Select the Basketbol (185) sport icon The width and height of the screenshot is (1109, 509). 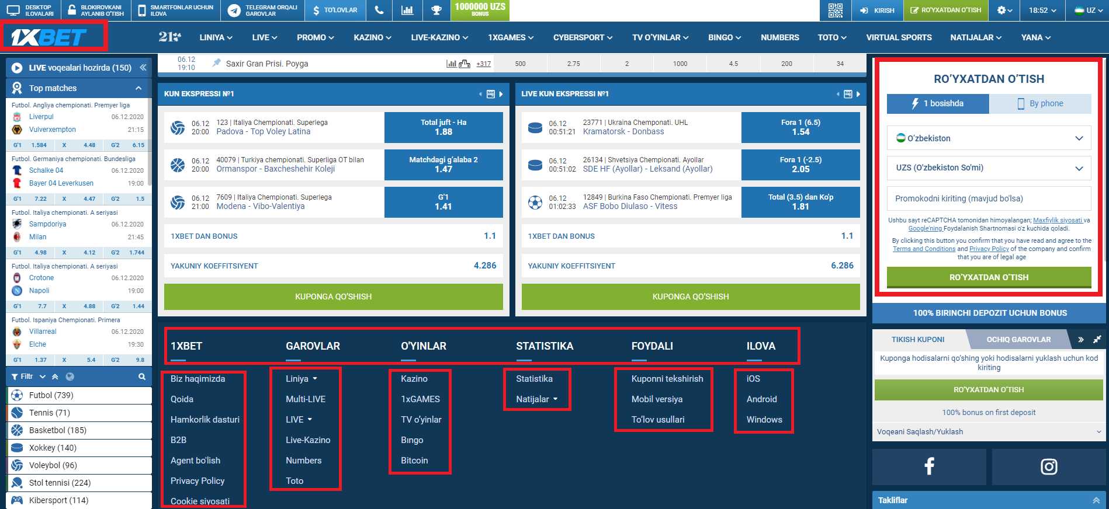pyautogui.click(x=17, y=430)
